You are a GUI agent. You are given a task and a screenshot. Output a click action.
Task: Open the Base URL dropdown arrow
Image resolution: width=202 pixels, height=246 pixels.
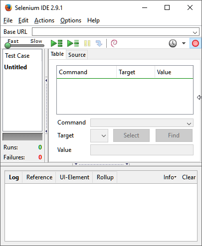click(x=195, y=32)
